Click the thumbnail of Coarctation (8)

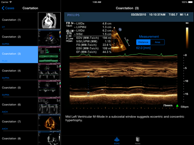[x=49, y=138]
